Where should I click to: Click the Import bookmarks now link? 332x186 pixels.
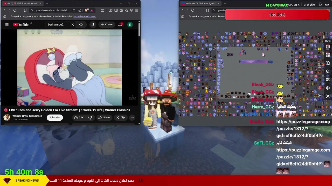[x=85, y=16]
